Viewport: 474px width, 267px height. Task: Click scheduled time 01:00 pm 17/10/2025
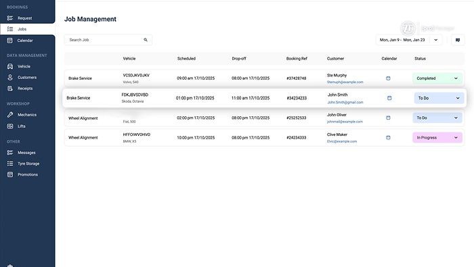pyautogui.click(x=195, y=98)
